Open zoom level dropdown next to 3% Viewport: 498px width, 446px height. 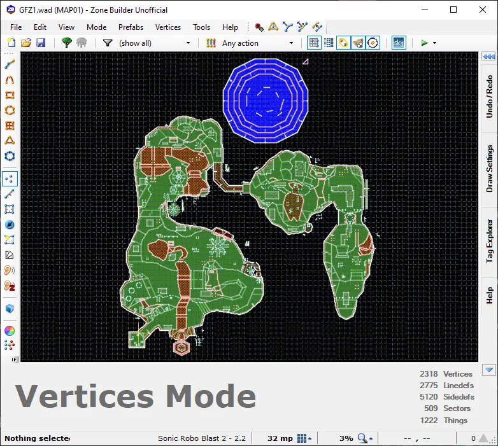point(371,439)
